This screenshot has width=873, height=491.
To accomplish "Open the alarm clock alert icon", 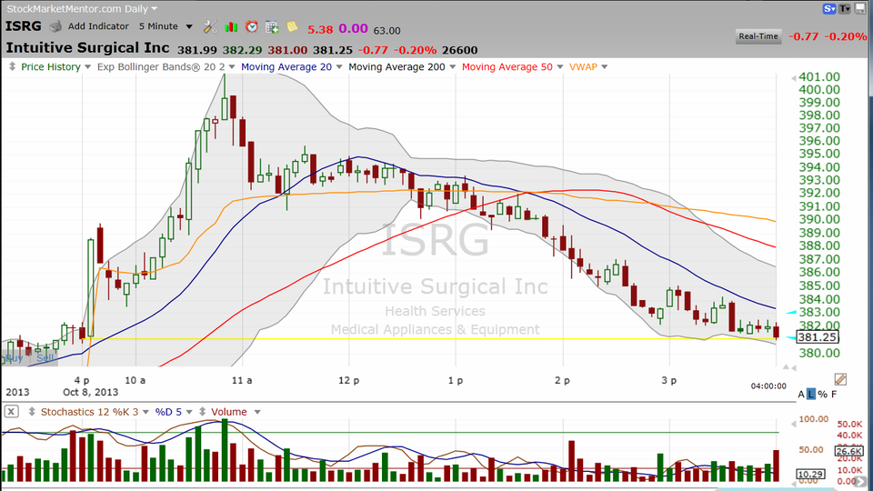I will coord(252,26).
